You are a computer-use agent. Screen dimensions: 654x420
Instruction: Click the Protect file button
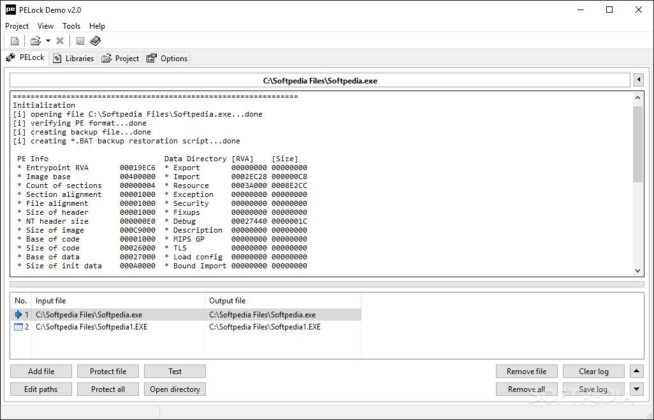pos(108,371)
